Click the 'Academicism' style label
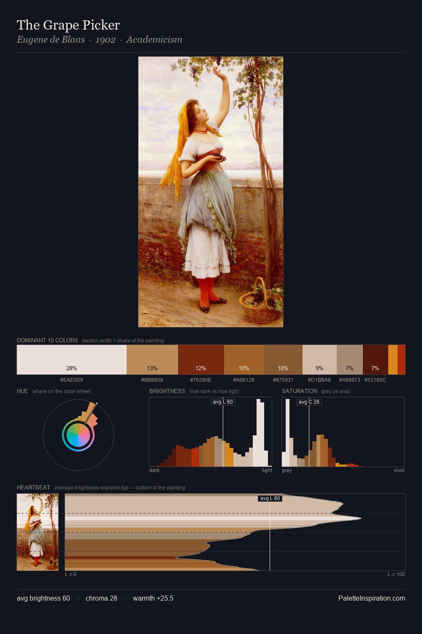This screenshot has width=422, height=634. pyautogui.click(x=154, y=40)
